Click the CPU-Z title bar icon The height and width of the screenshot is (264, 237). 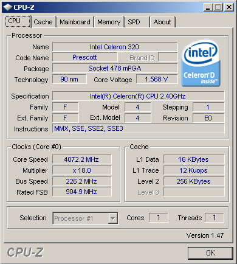(8, 7)
